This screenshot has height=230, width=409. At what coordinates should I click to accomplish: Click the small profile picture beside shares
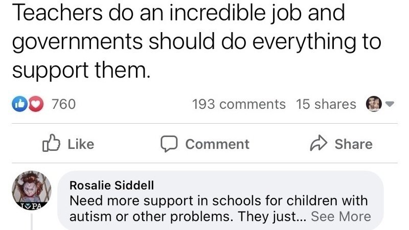pos(374,104)
